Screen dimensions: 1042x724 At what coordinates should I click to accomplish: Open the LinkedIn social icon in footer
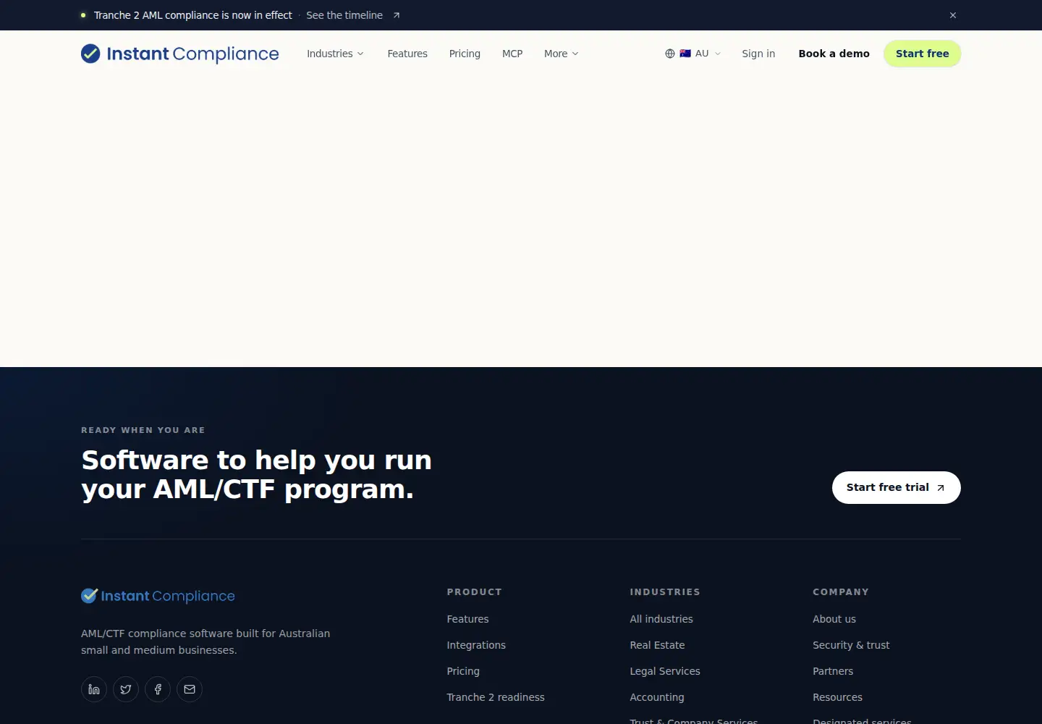[94, 689]
